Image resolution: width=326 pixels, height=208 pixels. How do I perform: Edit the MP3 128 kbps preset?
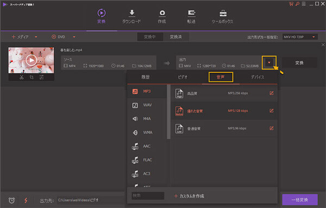(271, 111)
